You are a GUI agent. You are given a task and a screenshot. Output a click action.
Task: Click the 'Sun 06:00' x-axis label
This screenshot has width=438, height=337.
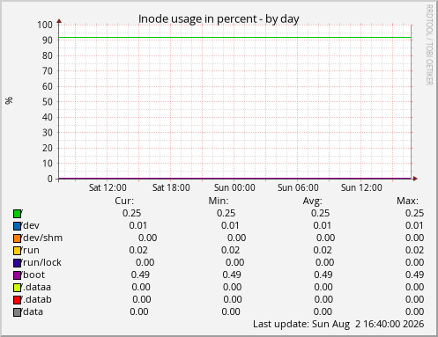click(298, 187)
